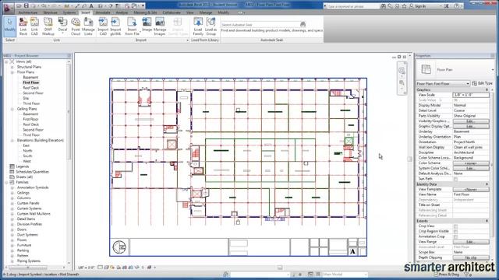499x280 pixels.
Task: Click Edit button for System Color Schemes
Action: click(471, 168)
